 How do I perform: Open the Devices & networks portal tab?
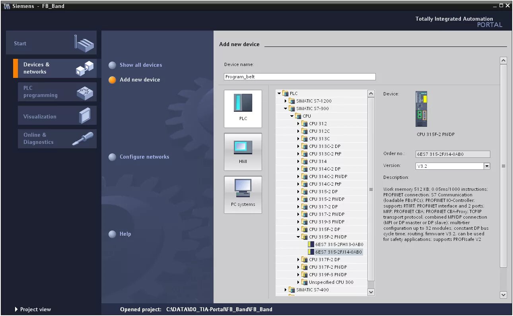(55, 68)
